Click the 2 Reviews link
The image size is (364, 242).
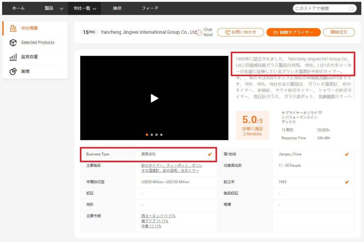pyautogui.click(x=252, y=134)
